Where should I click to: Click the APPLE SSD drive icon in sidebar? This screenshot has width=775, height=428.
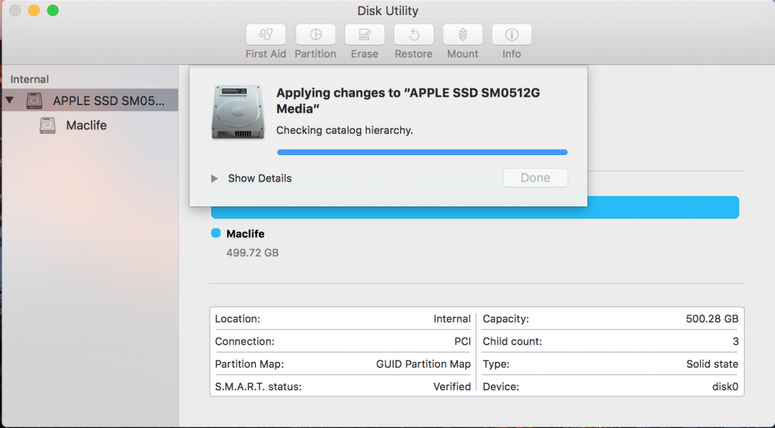(x=35, y=101)
